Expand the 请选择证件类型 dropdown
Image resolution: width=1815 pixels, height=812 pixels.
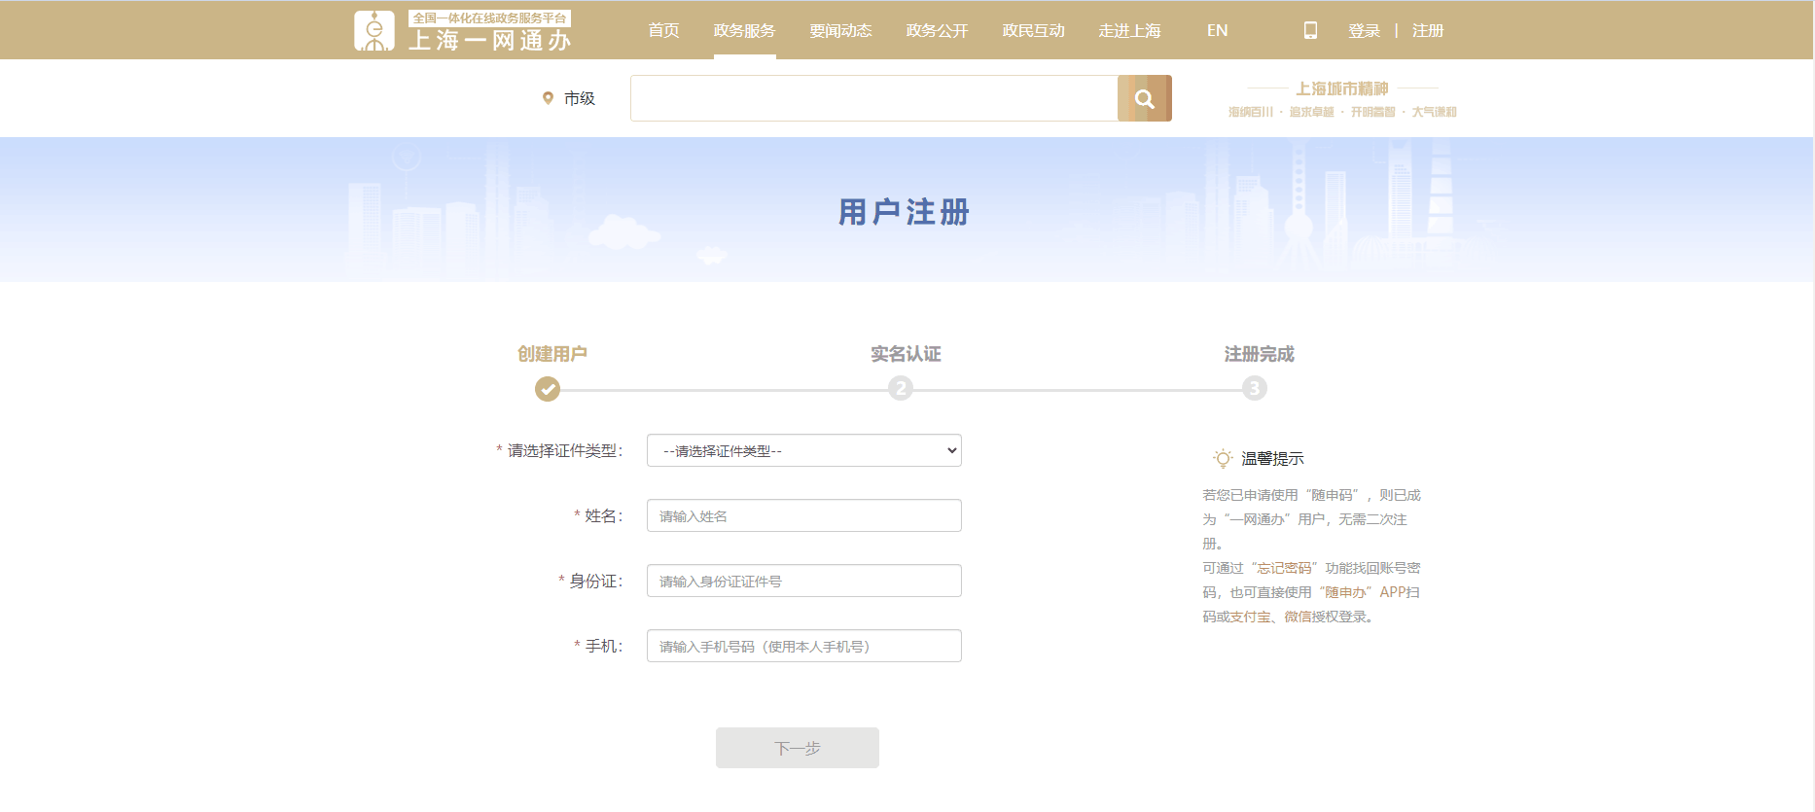804,450
